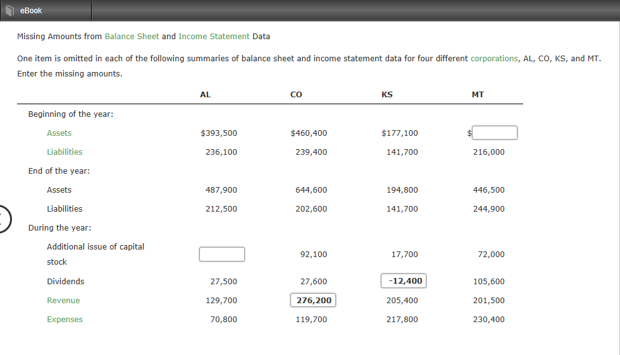Click AL end liabilities value 212,500
Image resolution: width=620 pixels, height=355 pixels.
tap(221, 209)
